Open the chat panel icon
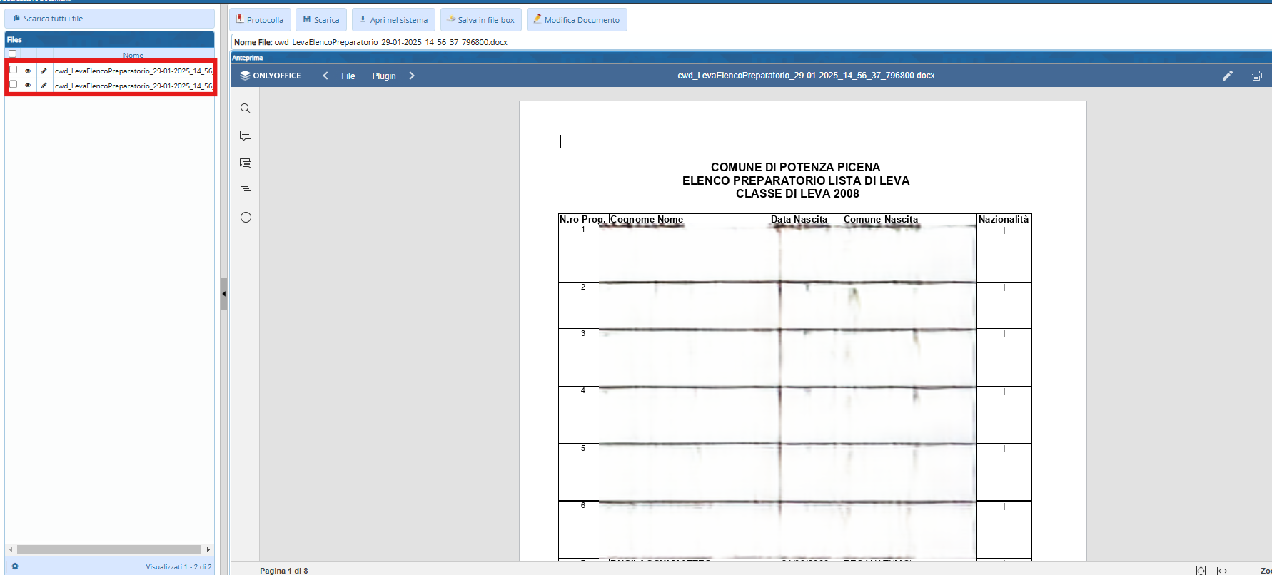The height and width of the screenshot is (575, 1272). (x=246, y=163)
